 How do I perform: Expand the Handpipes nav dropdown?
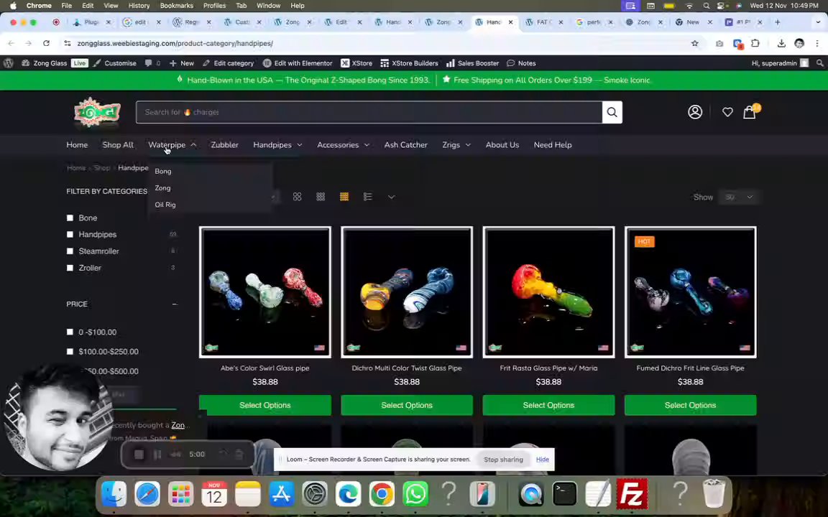coord(300,145)
